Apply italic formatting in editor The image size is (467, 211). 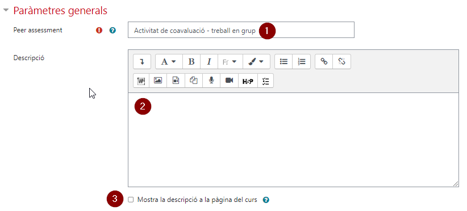click(209, 61)
